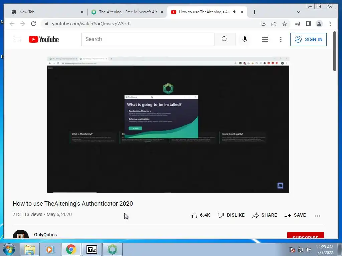This screenshot has width=342, height=256.
Task: Open the Windows Start menu
Action: [9, 249]
